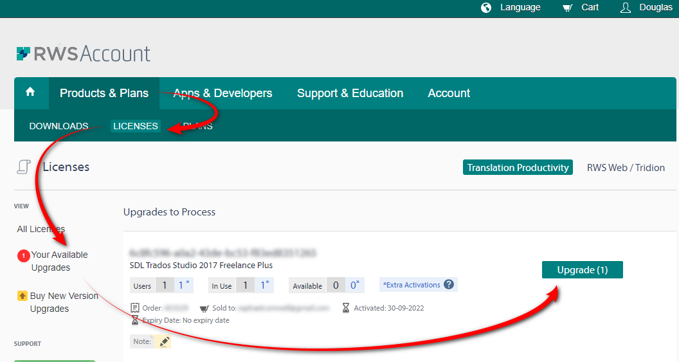
Task: Click the Order receipt icon
Action: click(135, 308)
